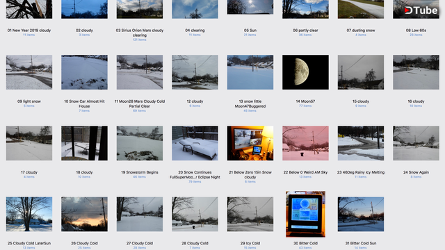Click the '06 partly clear' album title
Screen dimensions: 445x250
[305, 31]
